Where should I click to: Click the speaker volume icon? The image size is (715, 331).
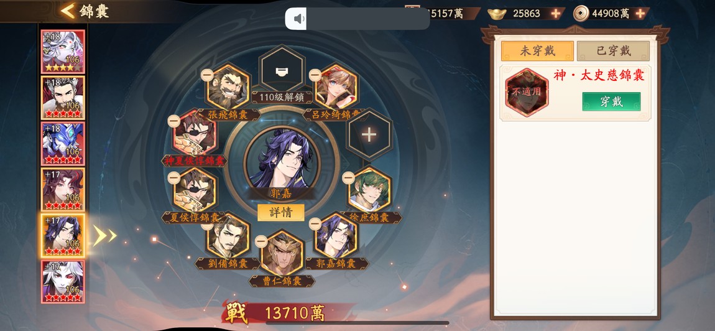coord(298,19)
